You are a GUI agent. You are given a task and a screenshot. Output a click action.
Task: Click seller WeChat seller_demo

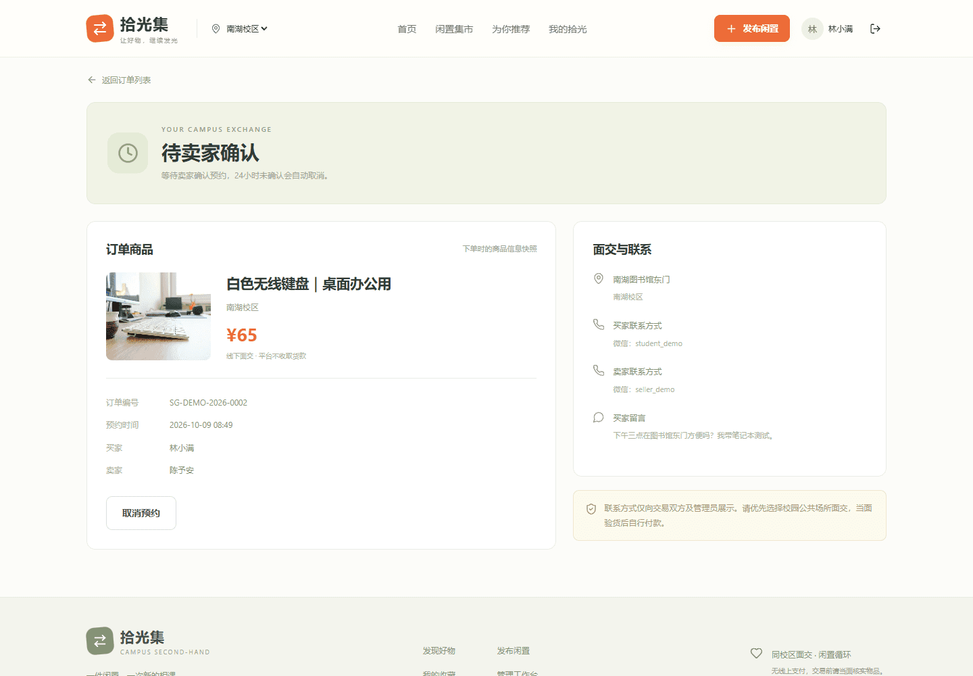[x=655, y=389]
